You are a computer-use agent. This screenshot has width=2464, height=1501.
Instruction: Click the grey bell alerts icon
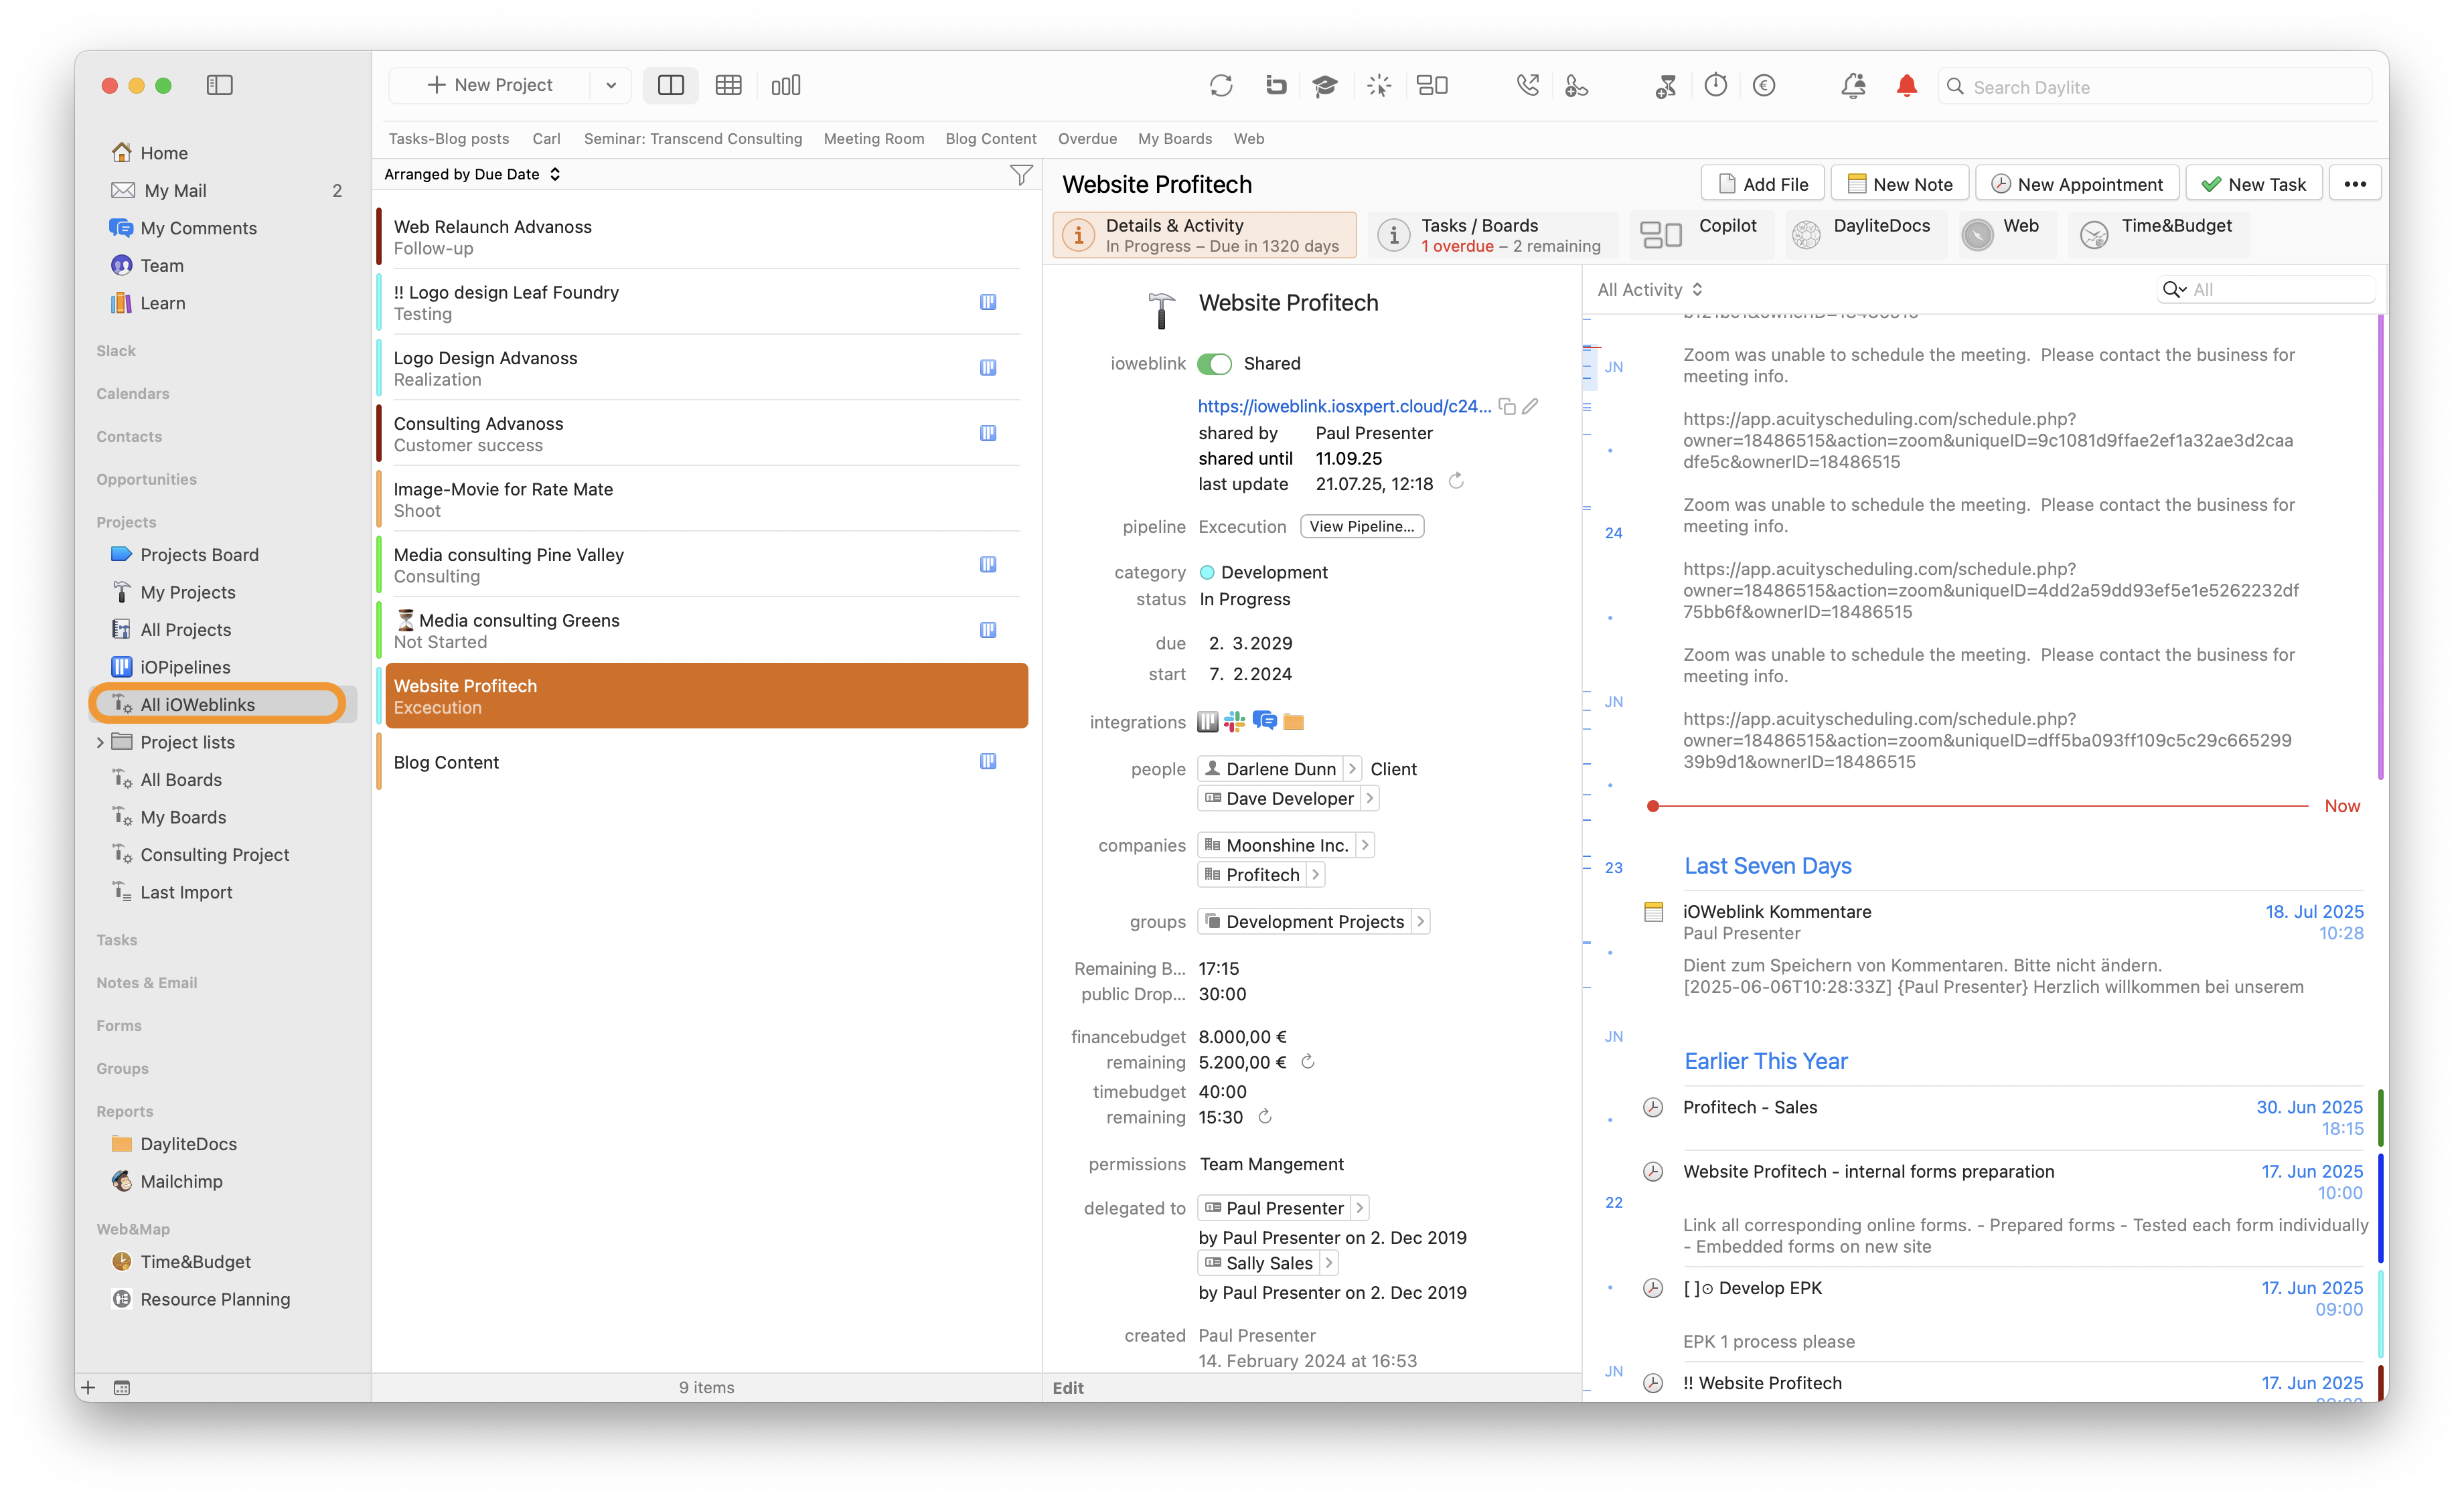[1853, 86]
